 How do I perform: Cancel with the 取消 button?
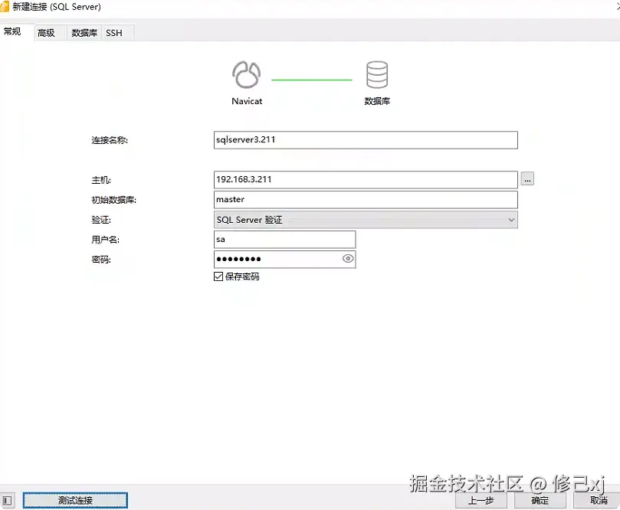(x=599, y=501)
